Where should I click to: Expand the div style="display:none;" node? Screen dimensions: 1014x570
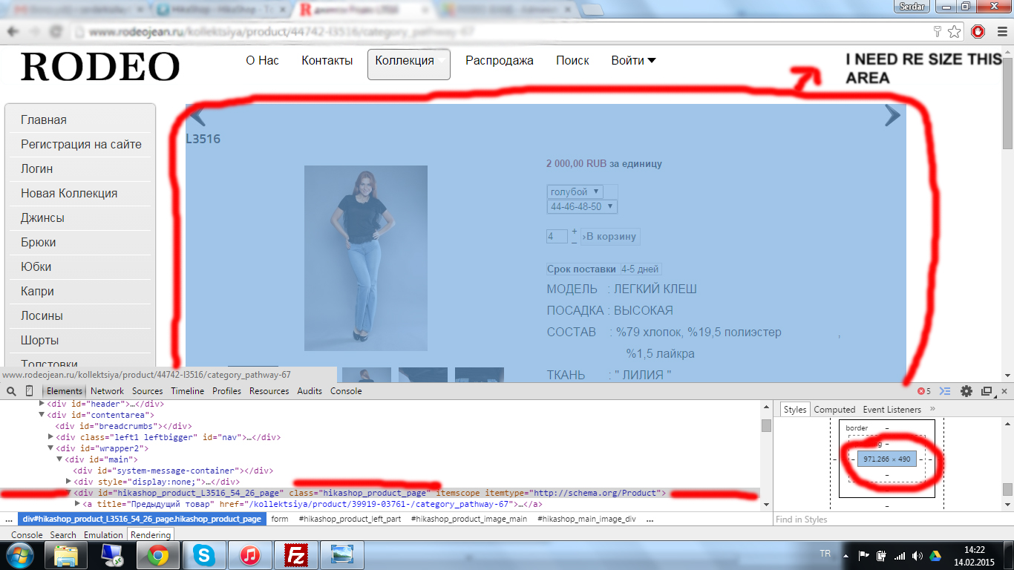click(69, 482)
